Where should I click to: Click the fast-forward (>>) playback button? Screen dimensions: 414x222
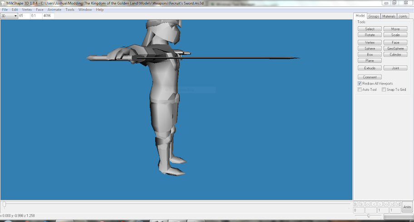pos(386,204)
